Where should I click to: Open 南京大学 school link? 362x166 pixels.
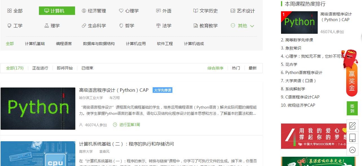pyautogui.click(x=86, y=152)
